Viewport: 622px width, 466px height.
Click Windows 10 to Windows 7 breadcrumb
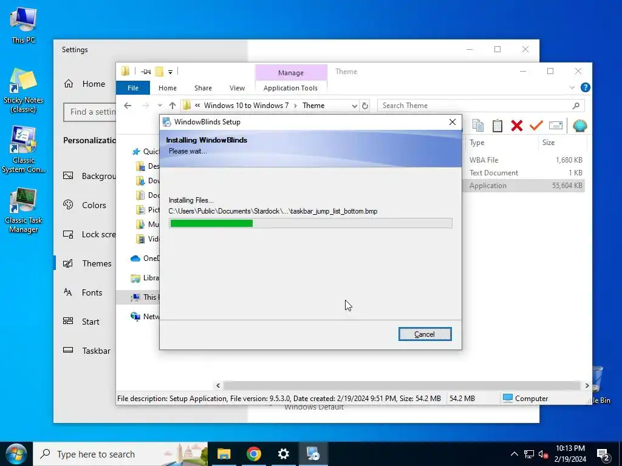(x=246, y=106)
